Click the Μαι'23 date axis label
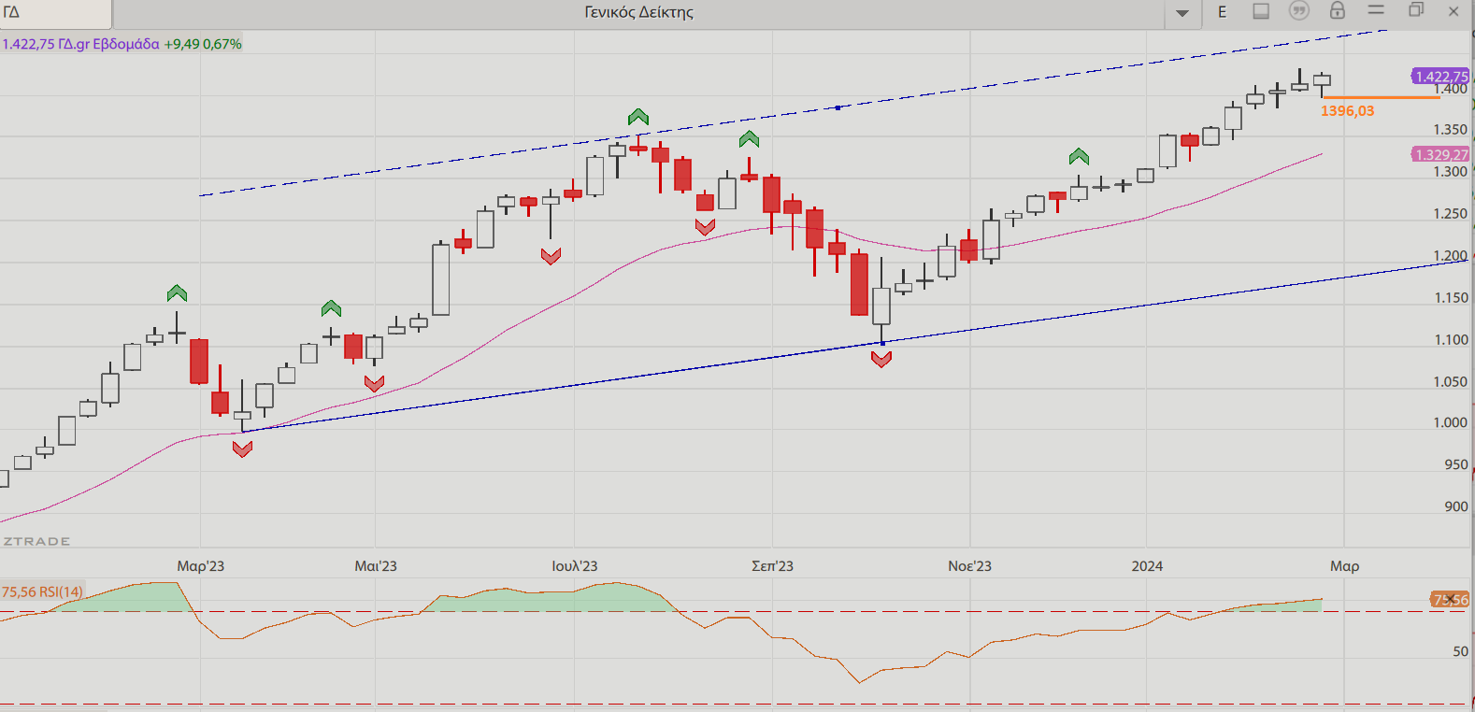Screen dimensions: 1475x712 [376, 566]
